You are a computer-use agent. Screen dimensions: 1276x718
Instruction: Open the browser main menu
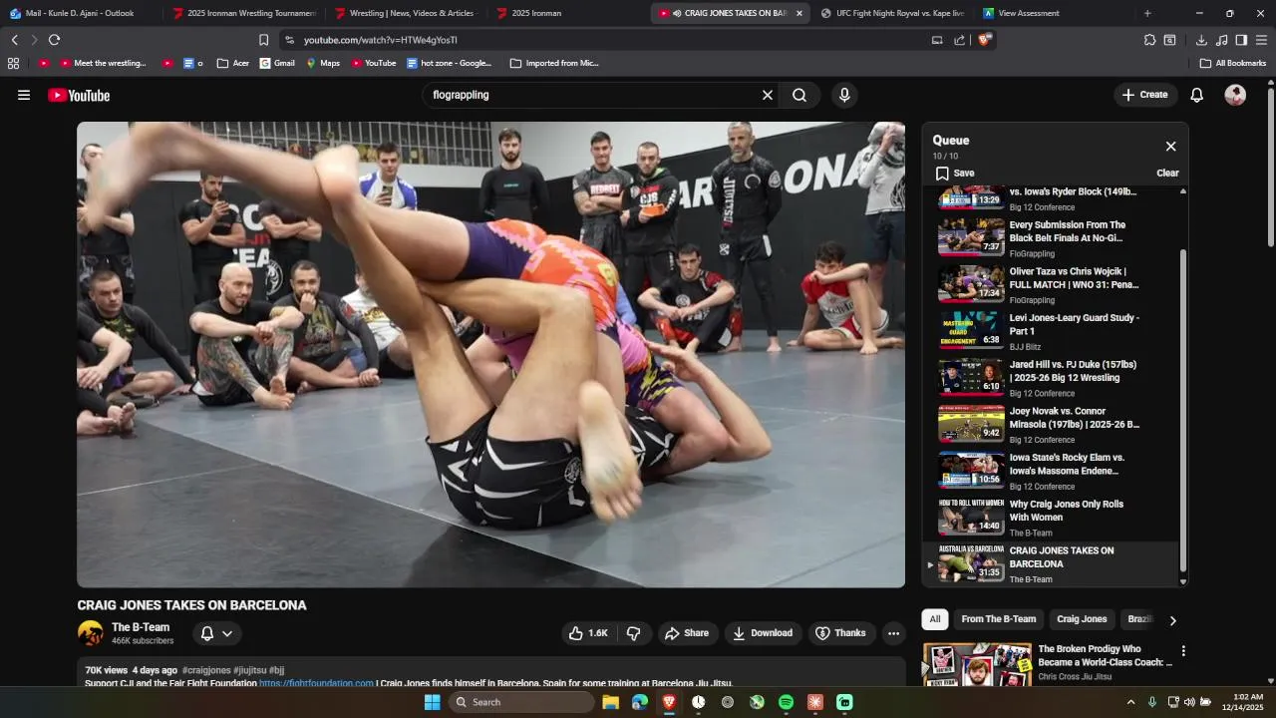[1261, 40]
